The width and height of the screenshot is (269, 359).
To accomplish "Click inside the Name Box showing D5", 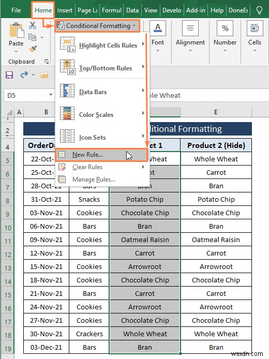I will [x=26, y=95].
